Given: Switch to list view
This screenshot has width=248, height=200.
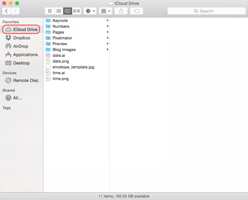Looking at the screenshot, I should [59, 11].
